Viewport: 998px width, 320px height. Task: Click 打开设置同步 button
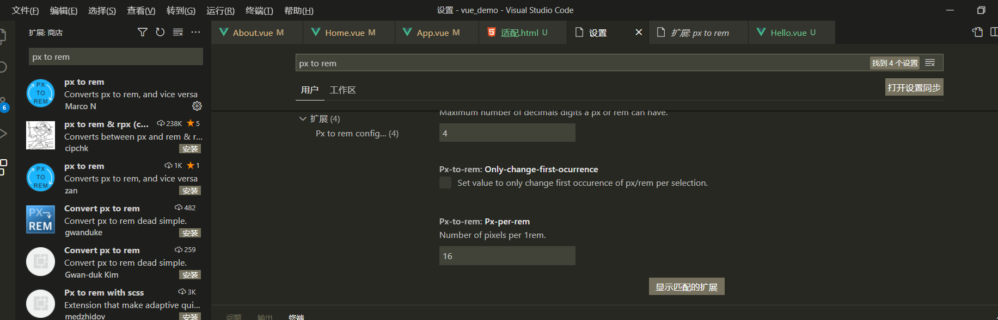(x=914, y=87)
